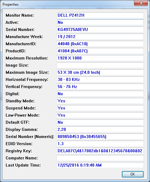Screen dimensions: 150x182
Task: Close the Properties dialog window
Action: [x=141, y=3]
